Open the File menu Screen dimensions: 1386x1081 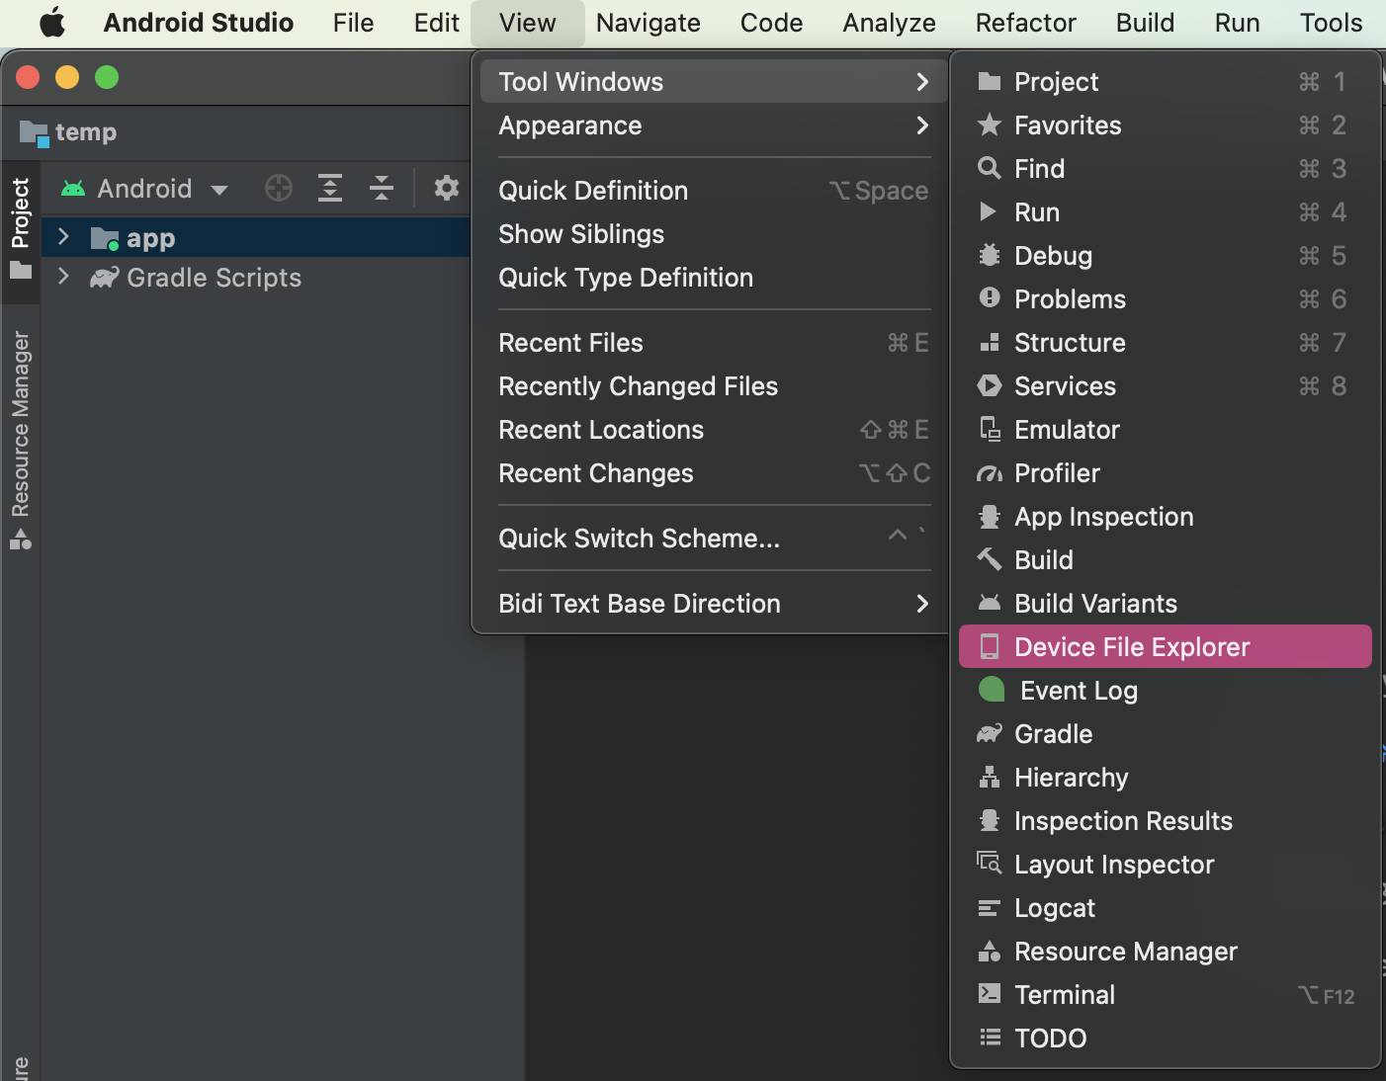tap(353, 23)
